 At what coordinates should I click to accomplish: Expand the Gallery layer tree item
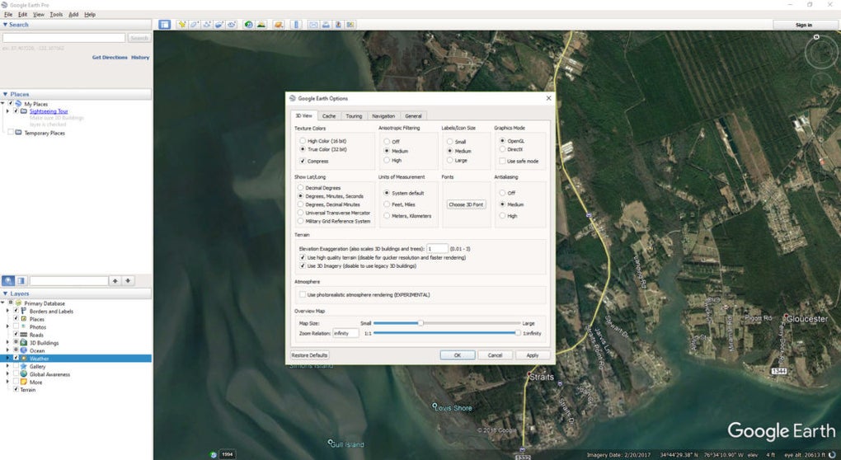(8, 366)
